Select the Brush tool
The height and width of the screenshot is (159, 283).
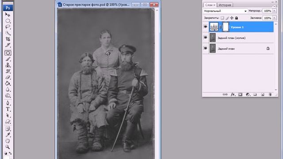point(8,59)
